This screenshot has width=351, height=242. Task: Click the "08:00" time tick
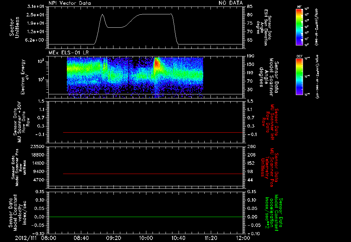pyautogui.click(x=49, y=238)
